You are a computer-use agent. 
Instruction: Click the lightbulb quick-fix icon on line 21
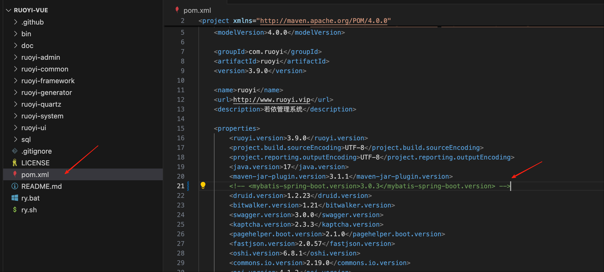[x=203, y=185]
